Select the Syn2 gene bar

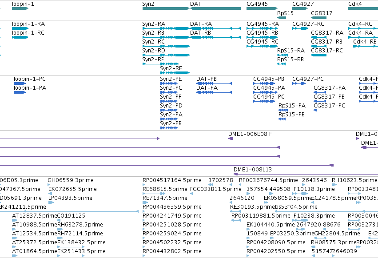166,9
